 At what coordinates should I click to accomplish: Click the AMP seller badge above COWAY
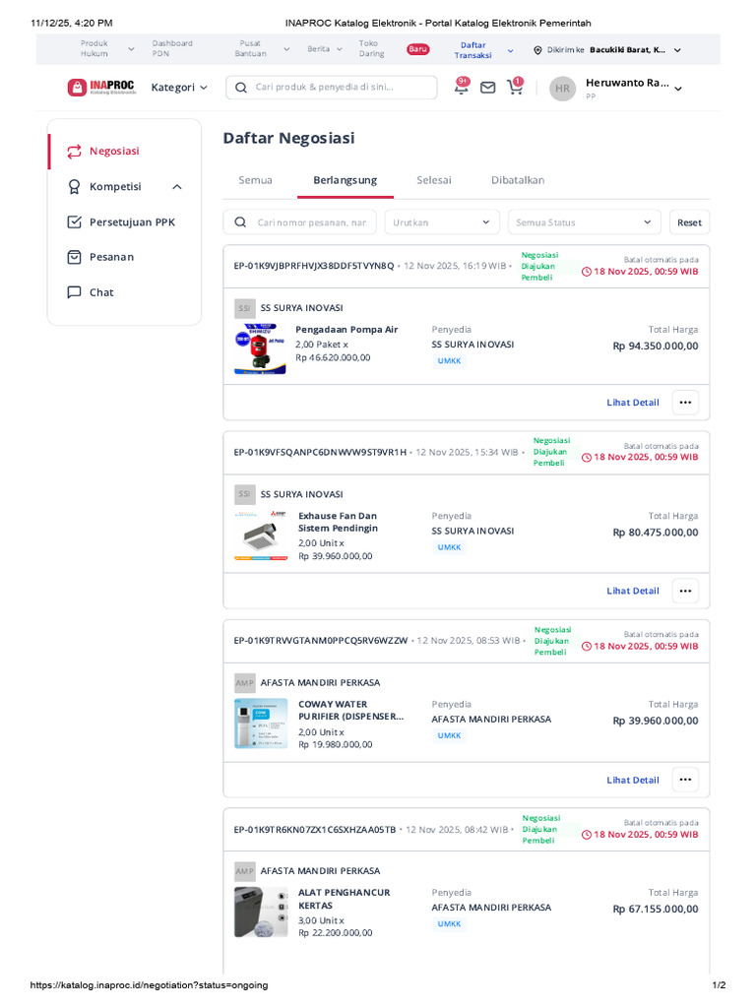pyautogui.click(x=245, y=683)
